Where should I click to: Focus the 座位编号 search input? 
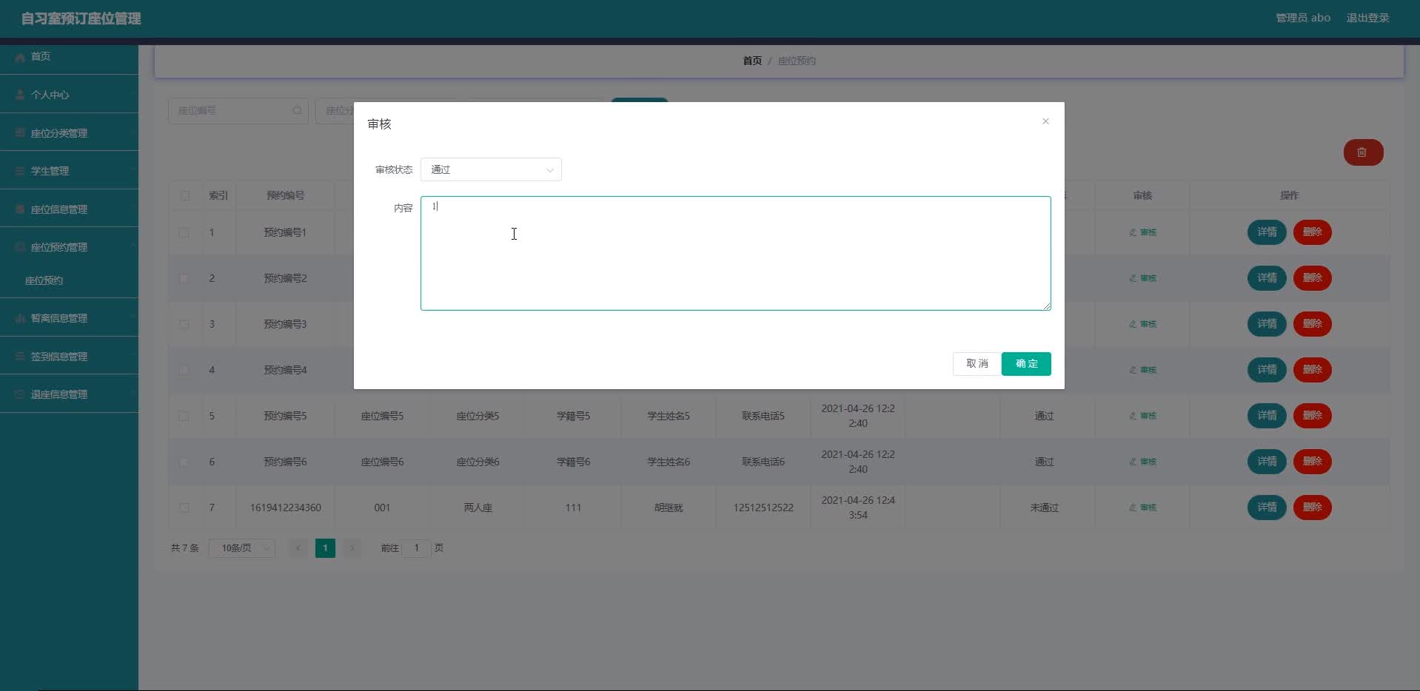[x=238, y=111]
